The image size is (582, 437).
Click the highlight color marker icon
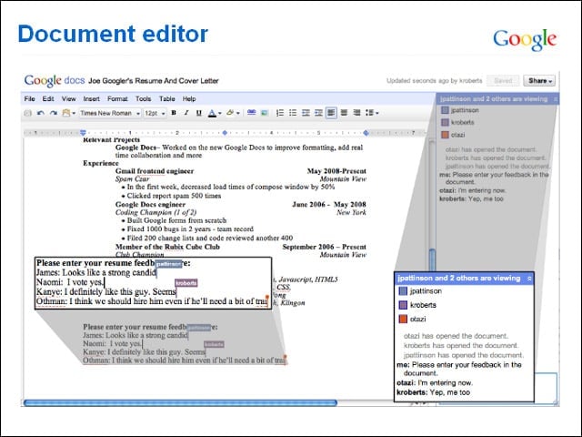pyautogui.click(x=230, y=113)
